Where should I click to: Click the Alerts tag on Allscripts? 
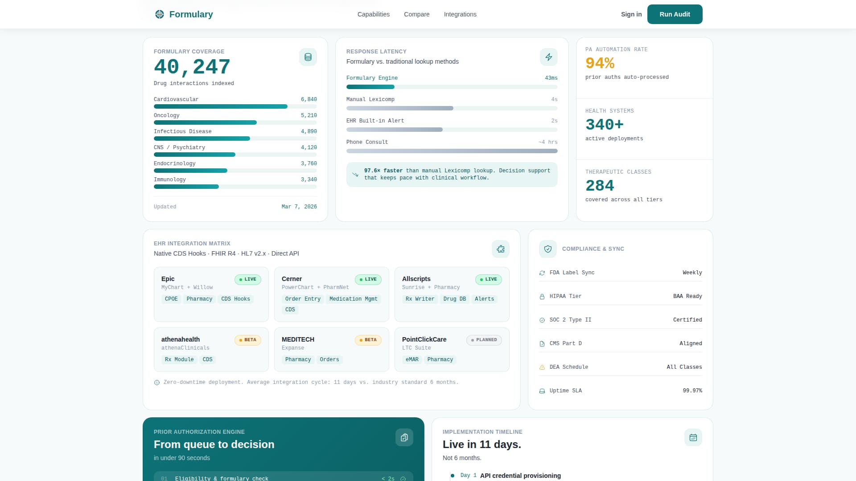(485, 299)
